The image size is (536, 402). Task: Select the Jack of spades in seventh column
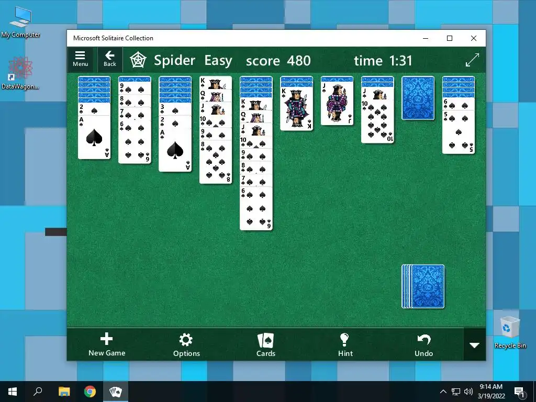[337, 103]
